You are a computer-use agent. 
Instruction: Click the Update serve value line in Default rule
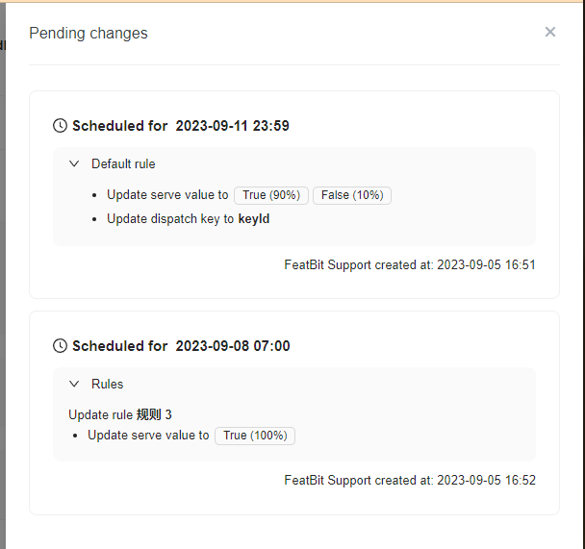(x=167, y=195)
